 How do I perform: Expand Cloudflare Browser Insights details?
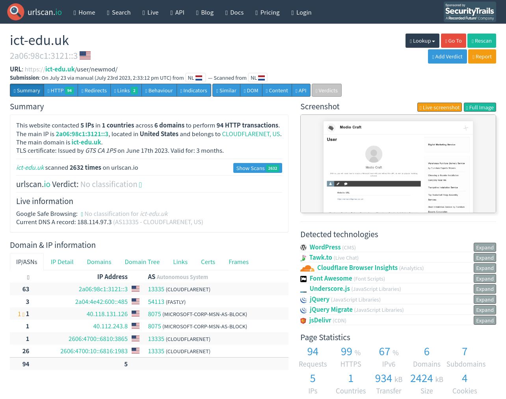click(x=485, y=268)
